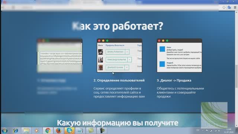Click the green dot on the dialog window
238x134 pixels.
(167, 41)
